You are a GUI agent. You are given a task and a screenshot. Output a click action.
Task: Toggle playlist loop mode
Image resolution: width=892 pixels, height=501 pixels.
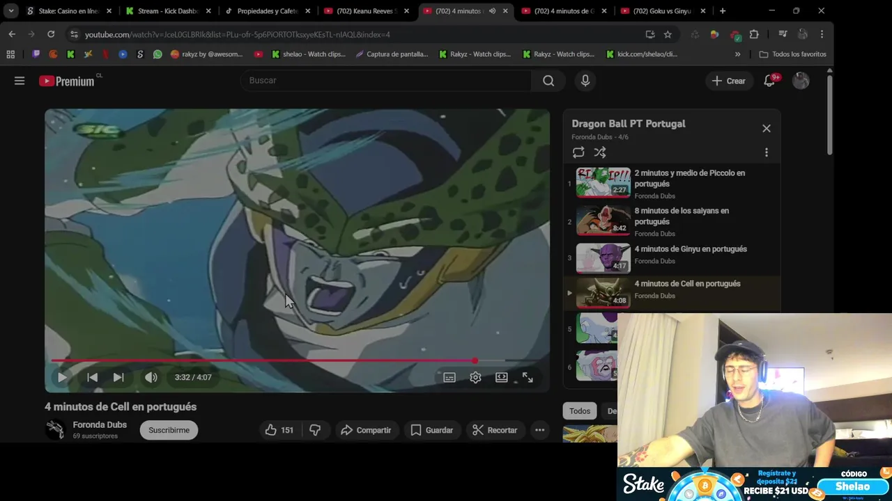(x=578, y=152)
